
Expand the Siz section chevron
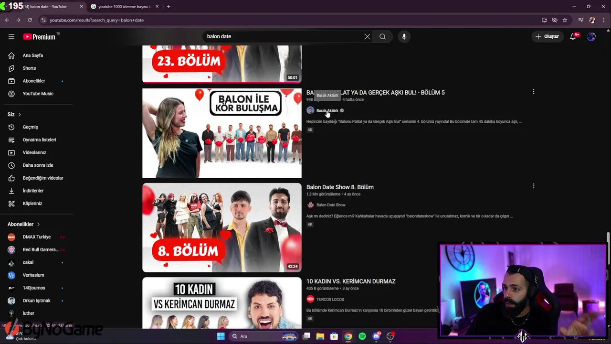tap(20, 115)
